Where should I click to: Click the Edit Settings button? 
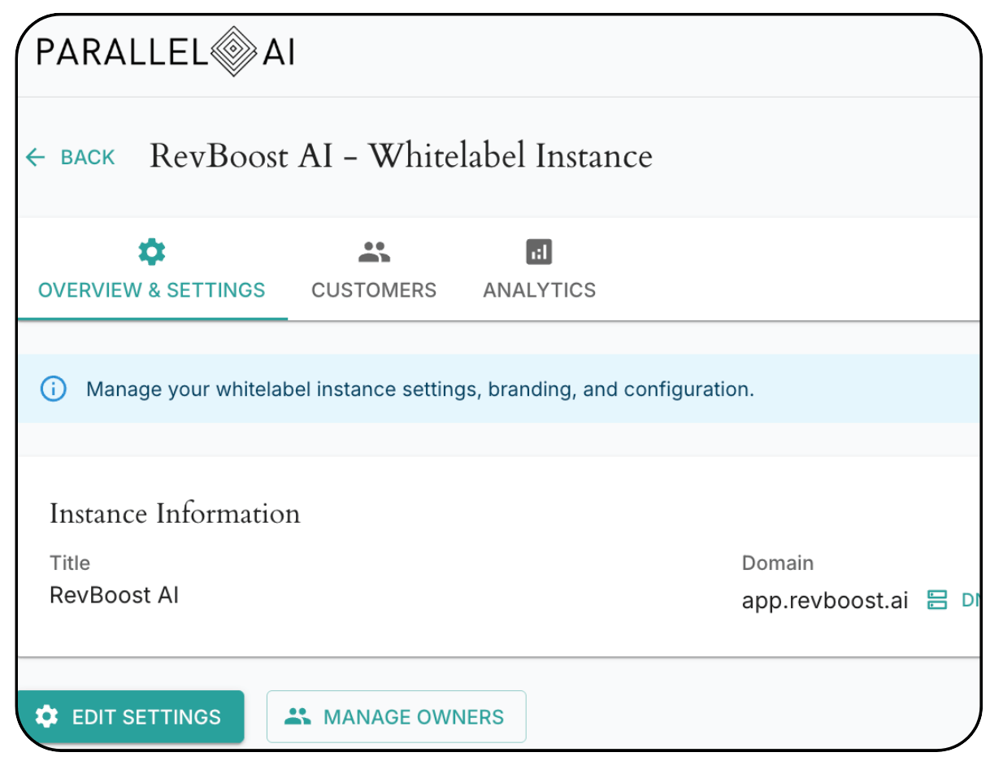[130, 716]
